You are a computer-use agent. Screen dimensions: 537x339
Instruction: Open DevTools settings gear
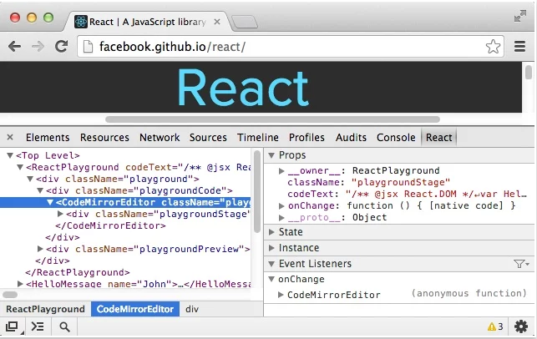click(x=521, y=326)
